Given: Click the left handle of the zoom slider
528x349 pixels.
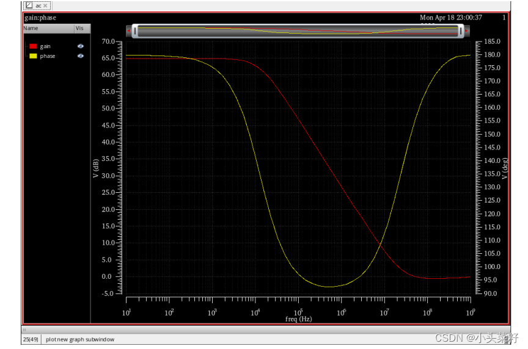Looking at the screenshot, I should click(x=135, y=31).
